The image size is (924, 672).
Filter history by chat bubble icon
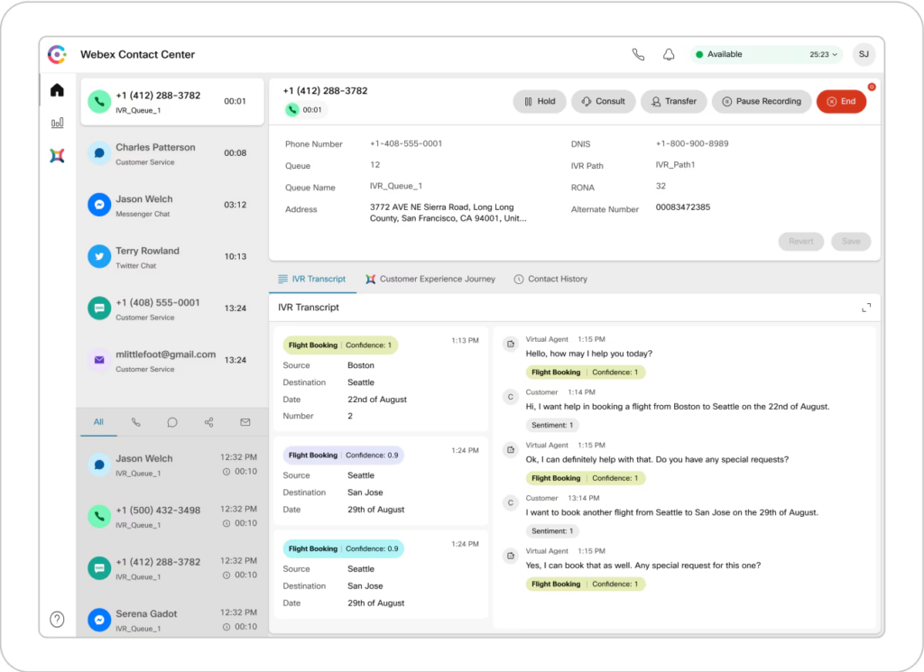click(172, 422)
